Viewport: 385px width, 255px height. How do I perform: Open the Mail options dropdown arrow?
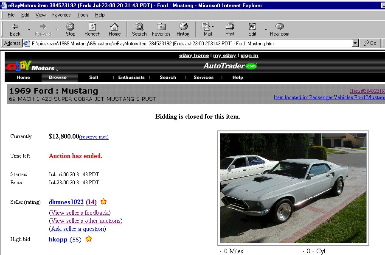click(x=213, y=26)
